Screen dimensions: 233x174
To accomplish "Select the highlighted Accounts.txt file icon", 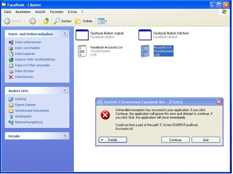I will tap(145, 51).
